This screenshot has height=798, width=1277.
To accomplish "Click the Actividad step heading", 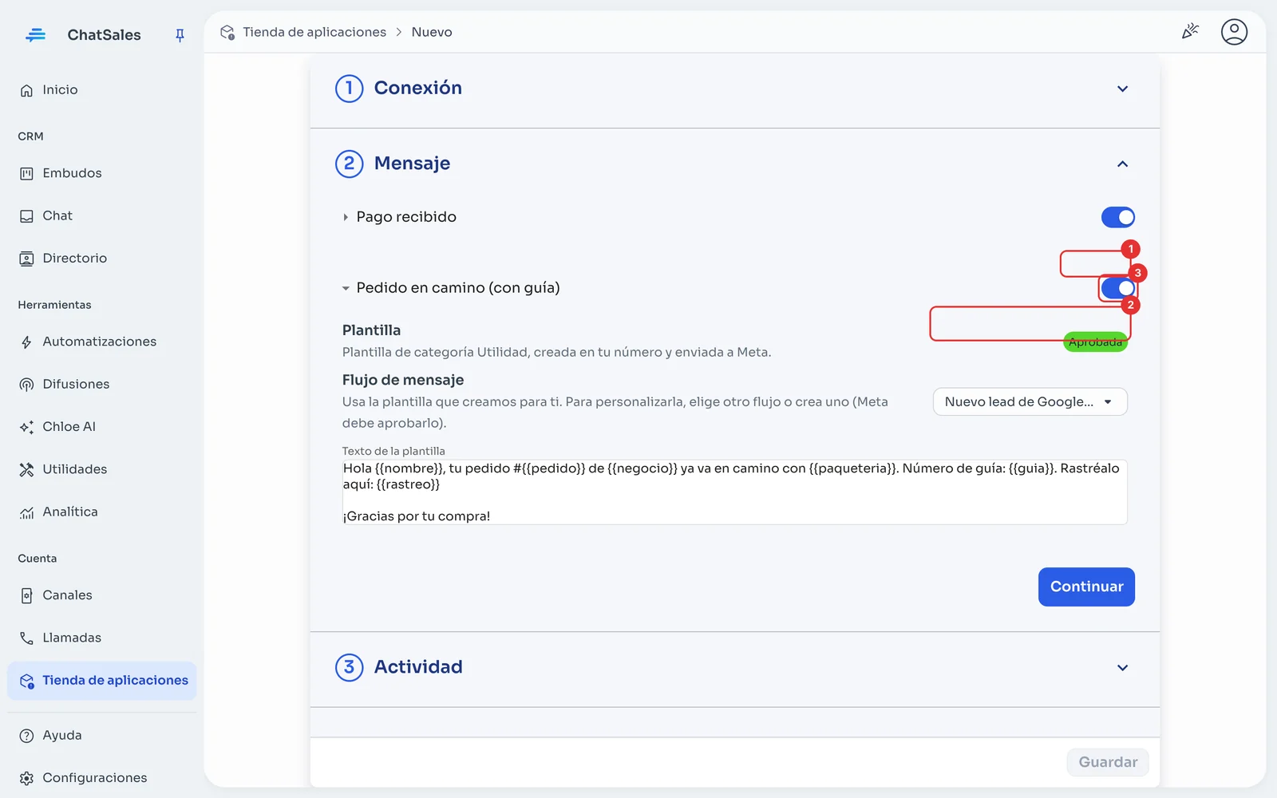I will pos(418,667).
